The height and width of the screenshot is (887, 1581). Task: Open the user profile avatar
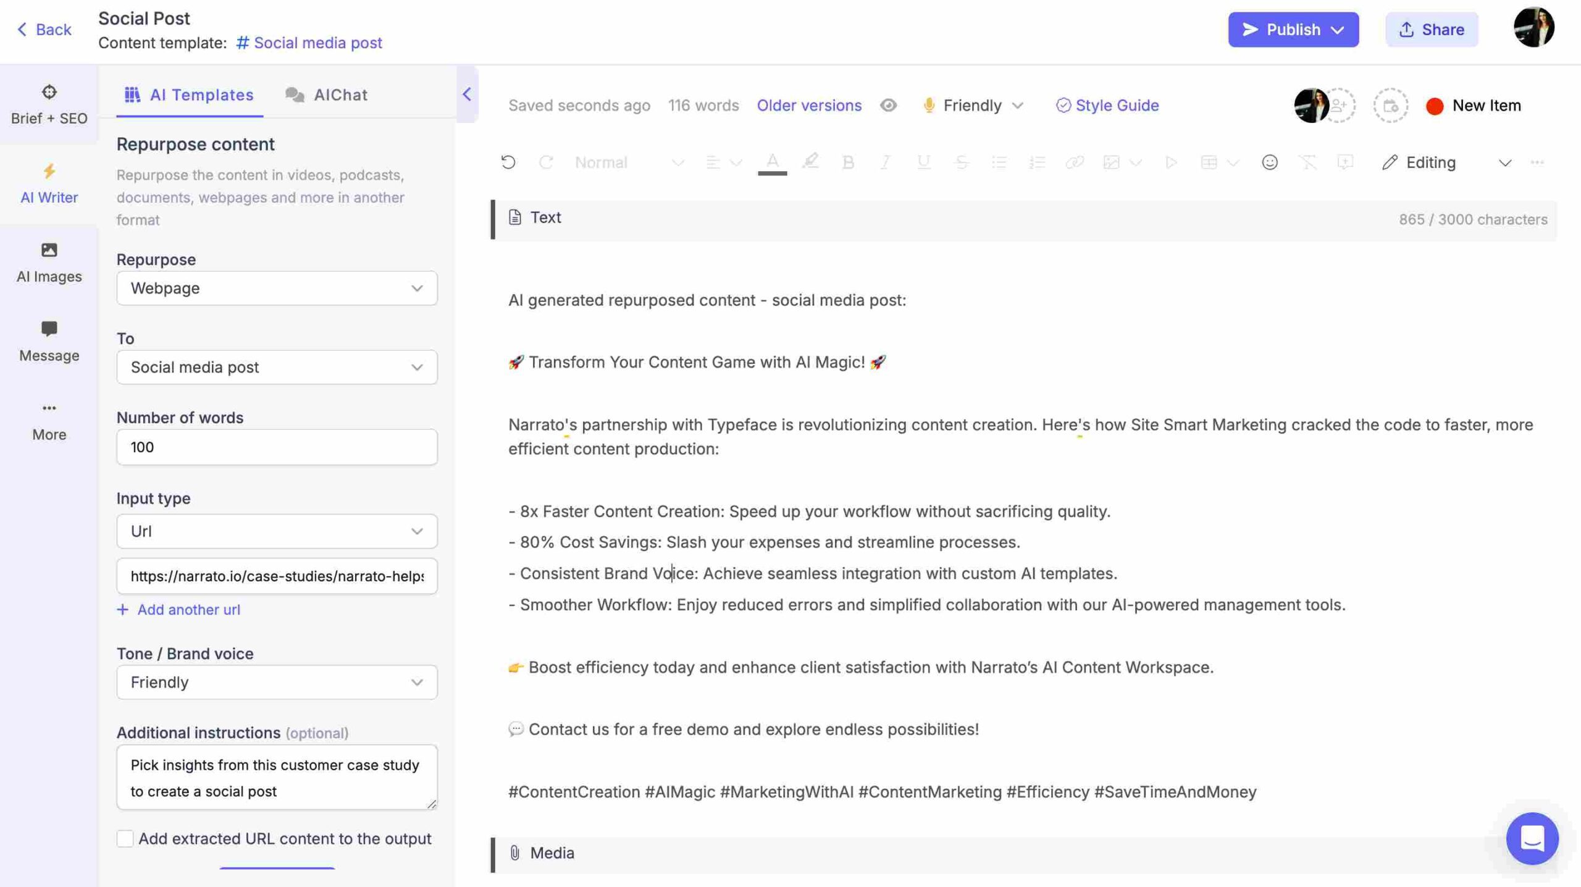1533,28
